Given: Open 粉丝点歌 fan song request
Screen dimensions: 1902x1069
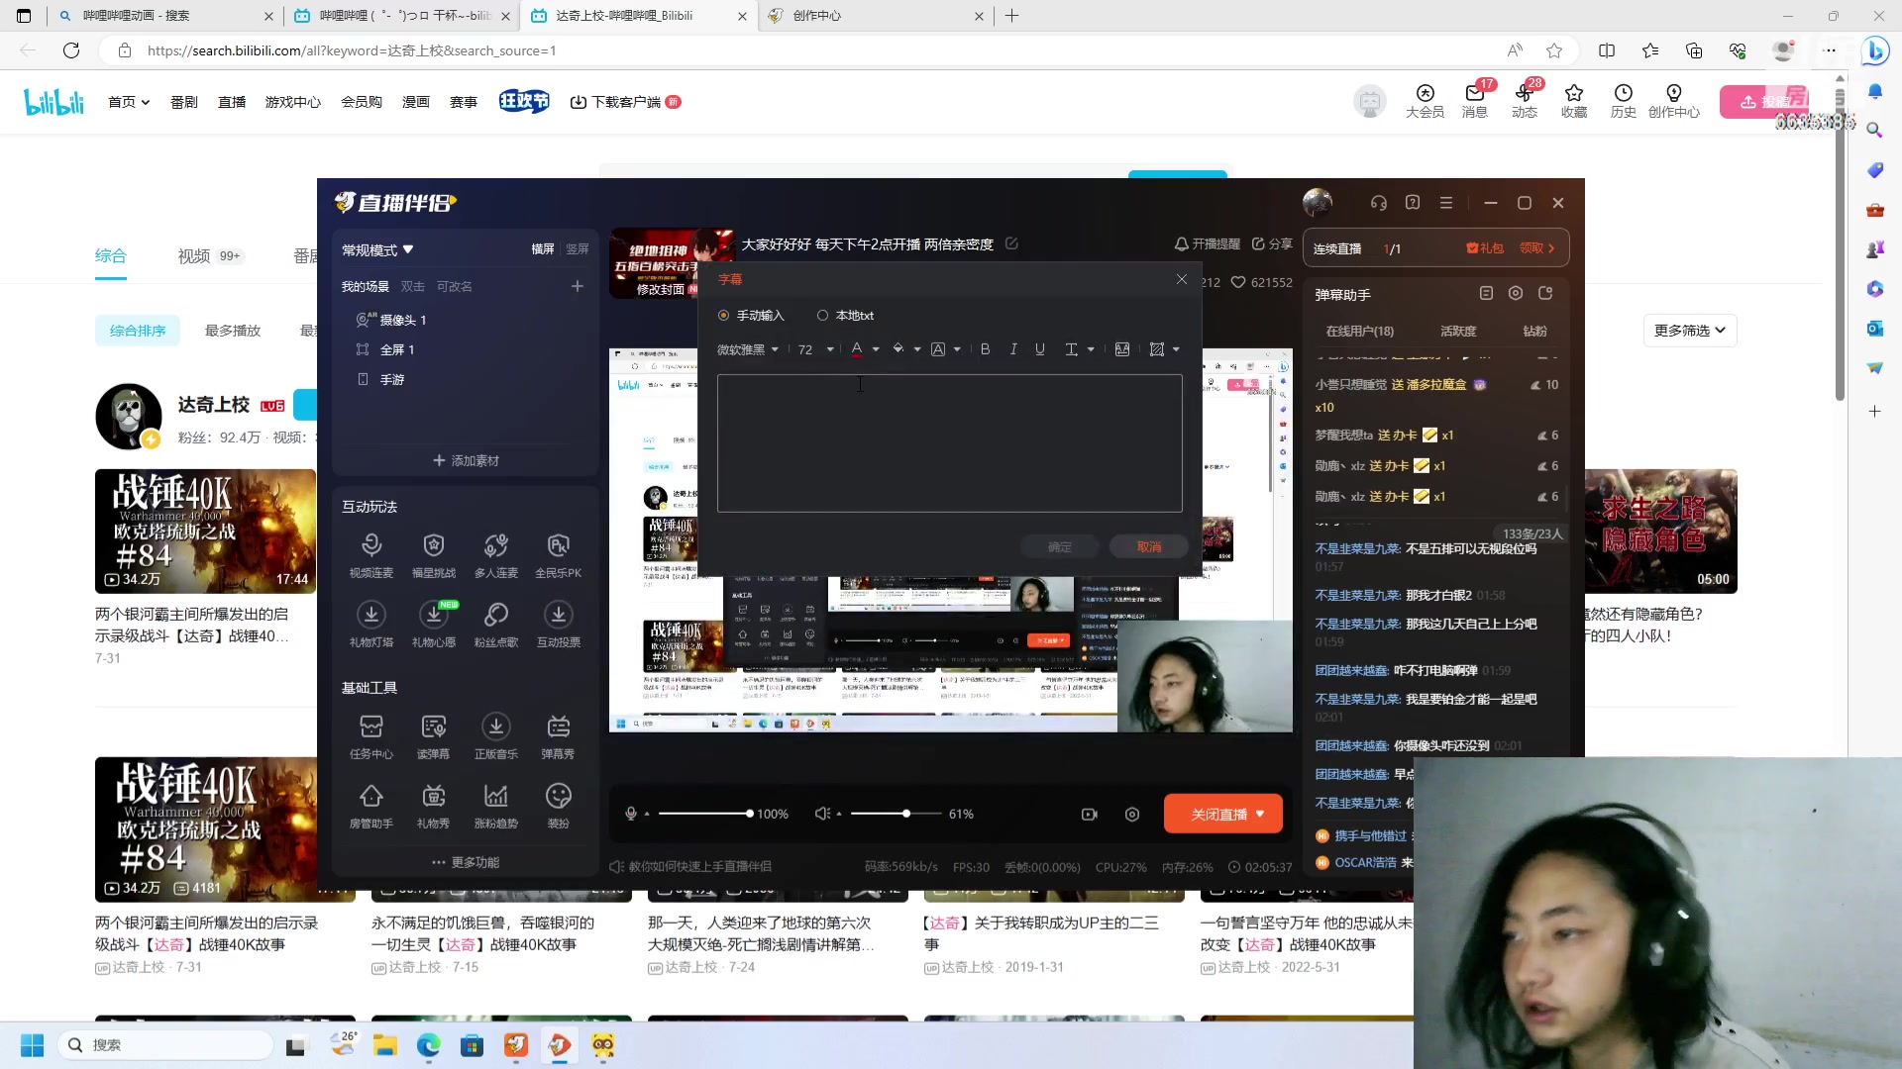Looking at the screenshot, I should 496,625.
